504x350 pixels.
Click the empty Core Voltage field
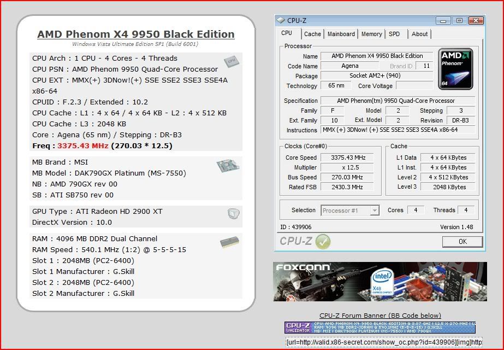pyautogui.click(x=414, y=86)
